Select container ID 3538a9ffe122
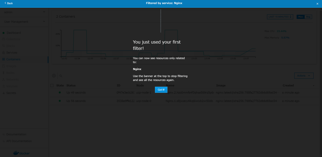This screenshot has width=322, height=157. pyautogui.click(x=126, y=101)
